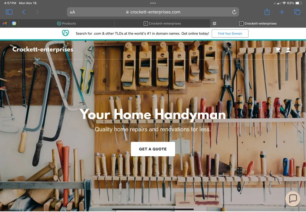This screenshot has width=306, height=212.
Task: Close the active Crockett-enterprises tab
Action: click(215, 23)
